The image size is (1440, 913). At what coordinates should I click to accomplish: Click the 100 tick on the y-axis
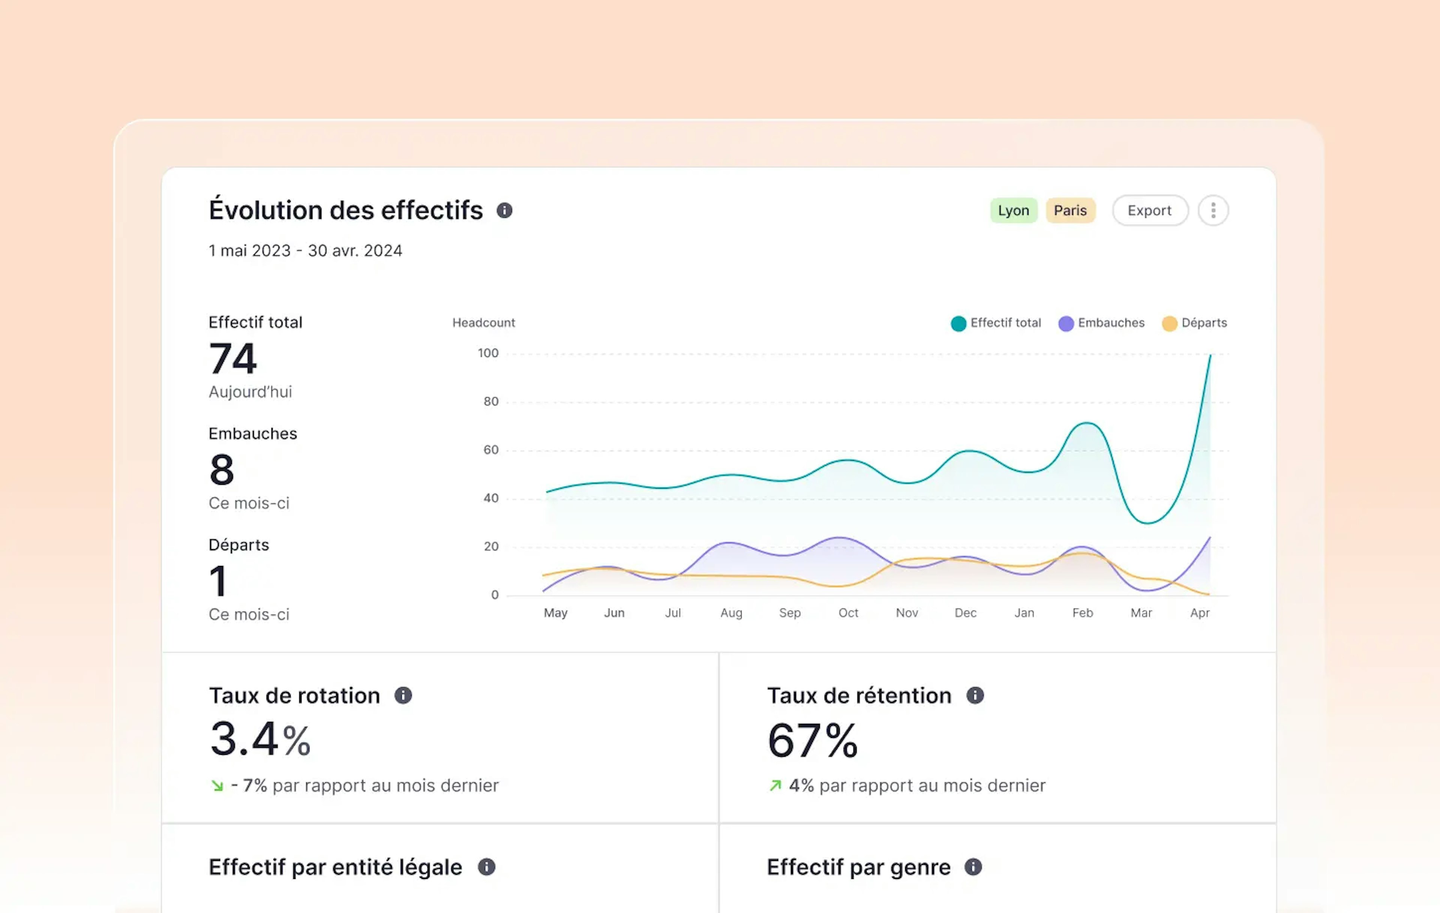coord(488,353)
